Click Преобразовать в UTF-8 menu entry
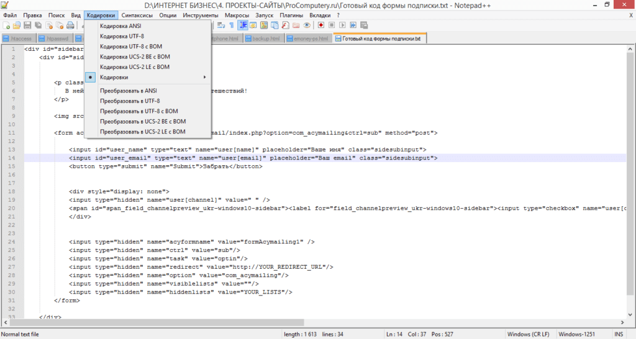 [130, 101]
